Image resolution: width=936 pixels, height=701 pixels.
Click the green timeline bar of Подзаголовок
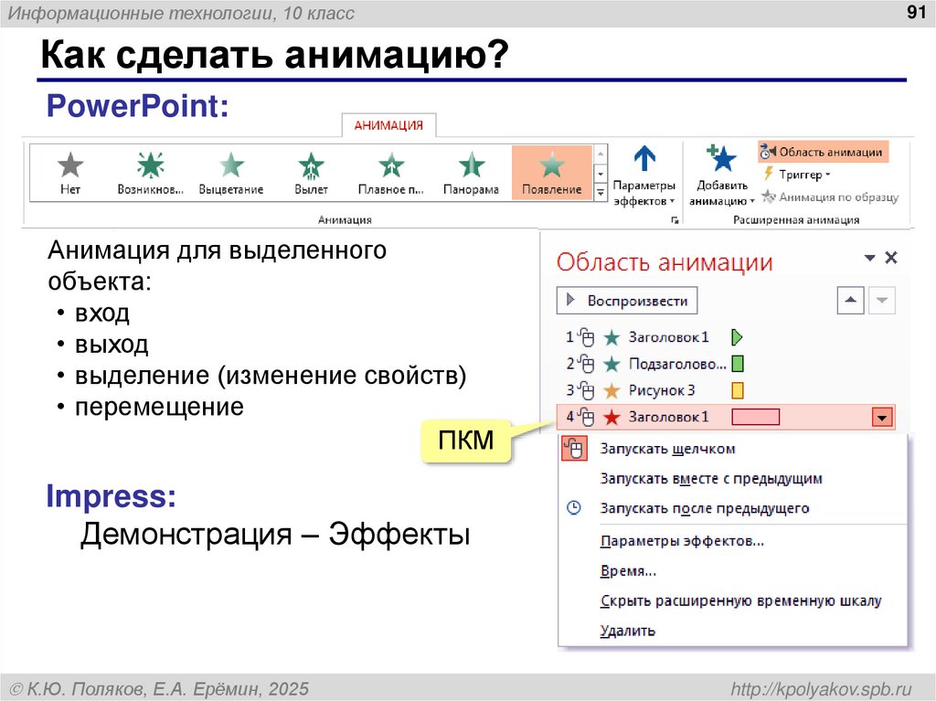(x=738, y=364)
